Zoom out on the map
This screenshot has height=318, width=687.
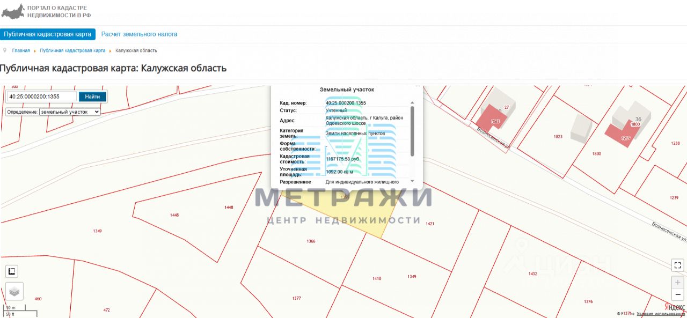click(678, 294)
